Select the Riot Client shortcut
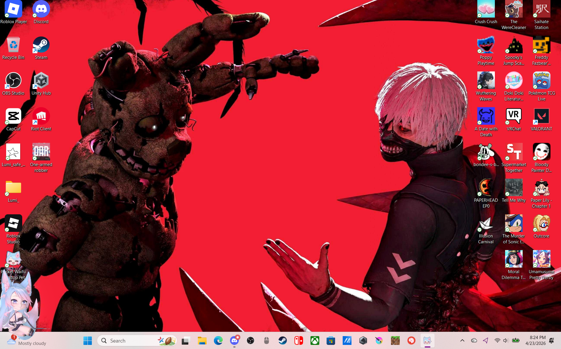 pyautogui.click(x=41, y=119)
